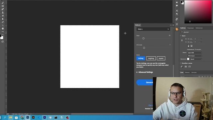
Task: Click the canvas width field
Action: (190, 39)
